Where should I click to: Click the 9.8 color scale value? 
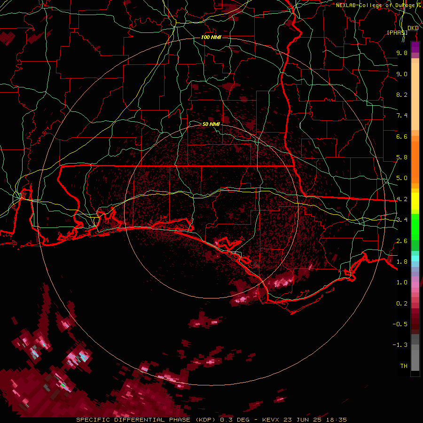[402, 53]
